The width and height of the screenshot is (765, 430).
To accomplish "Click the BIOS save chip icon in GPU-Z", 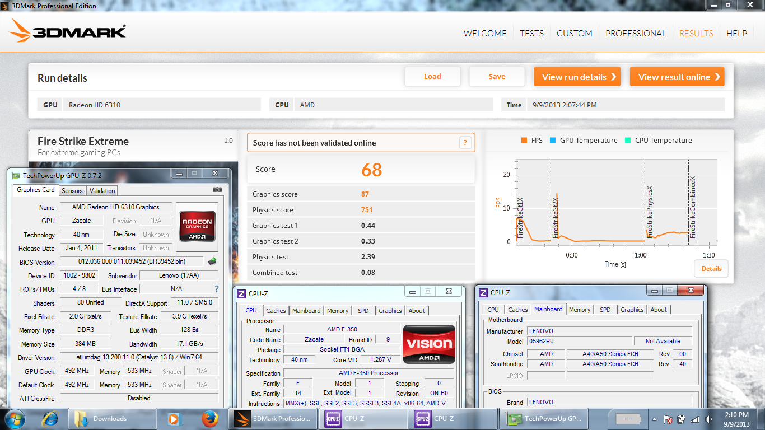I will point(212,261).
